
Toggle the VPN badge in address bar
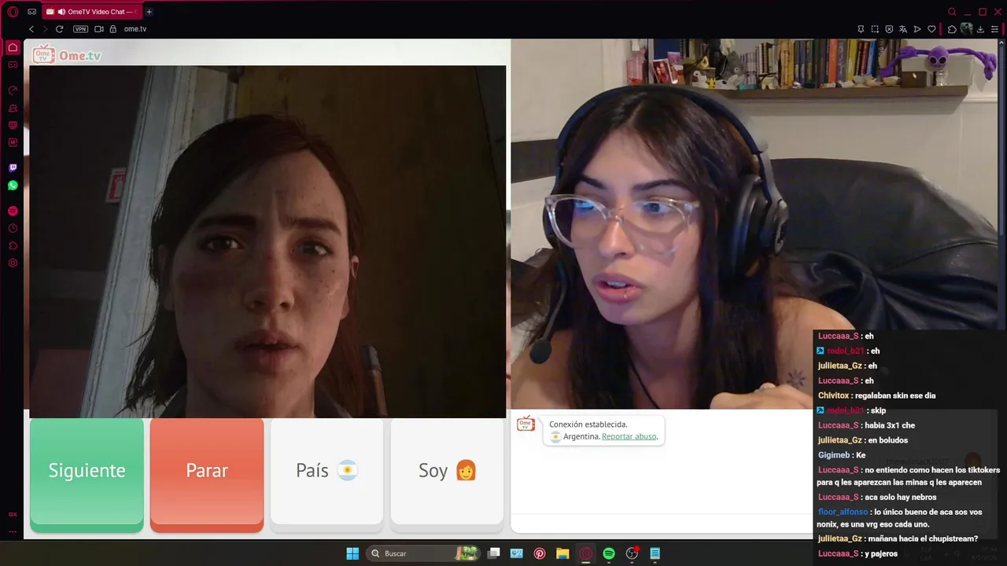[x=80, y=29]
